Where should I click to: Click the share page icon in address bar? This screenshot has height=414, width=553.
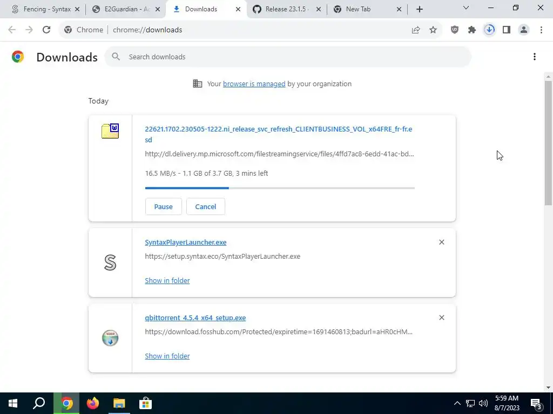(x=416, y=30)
